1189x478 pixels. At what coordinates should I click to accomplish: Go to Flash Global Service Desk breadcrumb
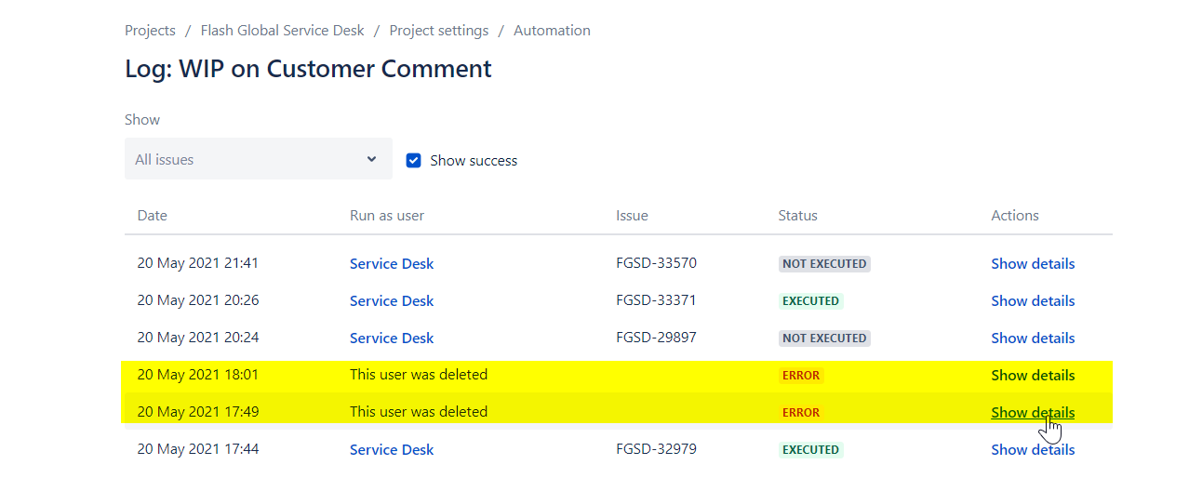coord(283,31)
